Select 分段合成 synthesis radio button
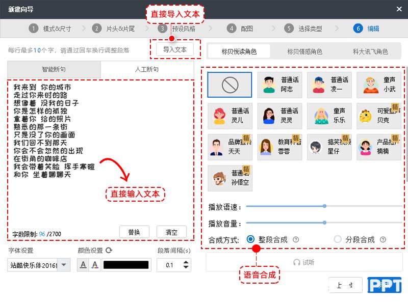The image size is (408, 303). click(x=338, y=239)
